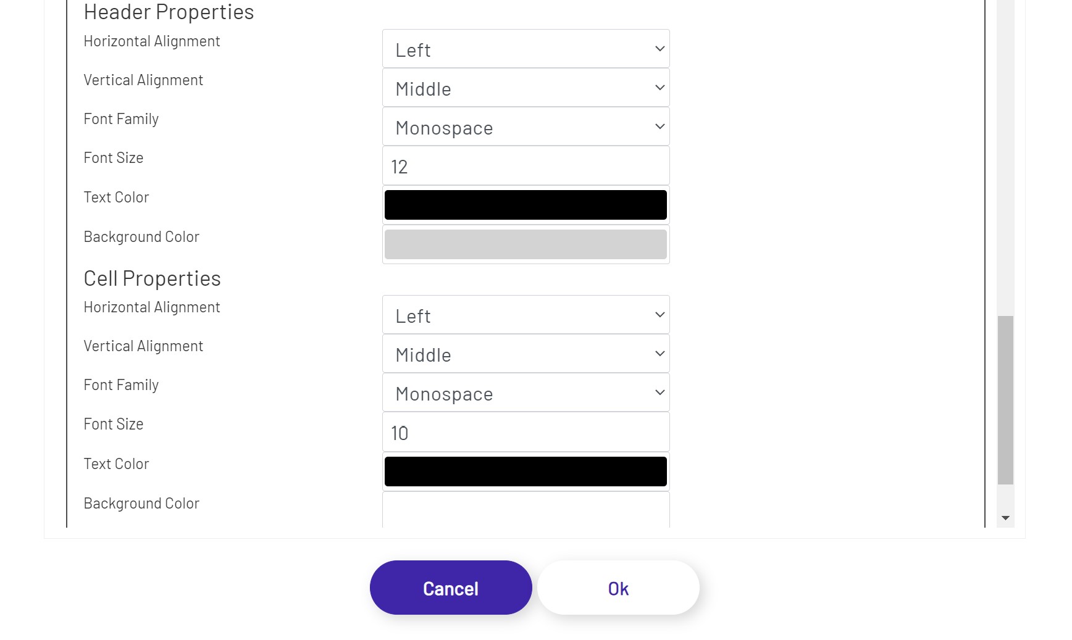The image size is (1072, 640).
Task: Click the scrollbar down arrow
Action: [x=1005, y=518]
